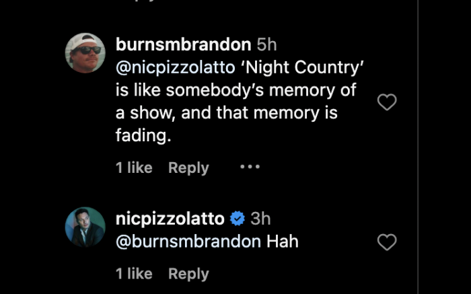Click nicpizzolatto's blue verified badge
Screen dimensions: 471x294
(x=238, y=219)
